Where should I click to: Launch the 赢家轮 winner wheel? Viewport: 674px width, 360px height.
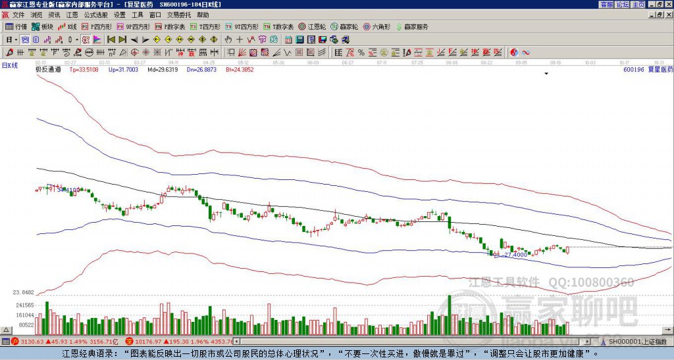344,26
